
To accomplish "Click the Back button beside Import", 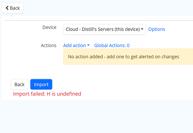I will tap(20, 84).
